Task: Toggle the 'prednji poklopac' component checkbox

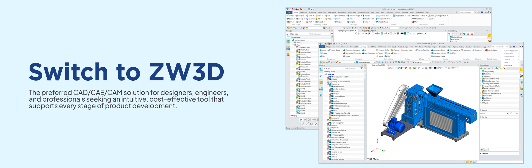Action: [330, 89]
